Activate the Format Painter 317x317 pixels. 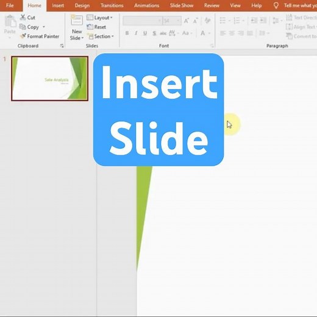click(x=40, y=37)
